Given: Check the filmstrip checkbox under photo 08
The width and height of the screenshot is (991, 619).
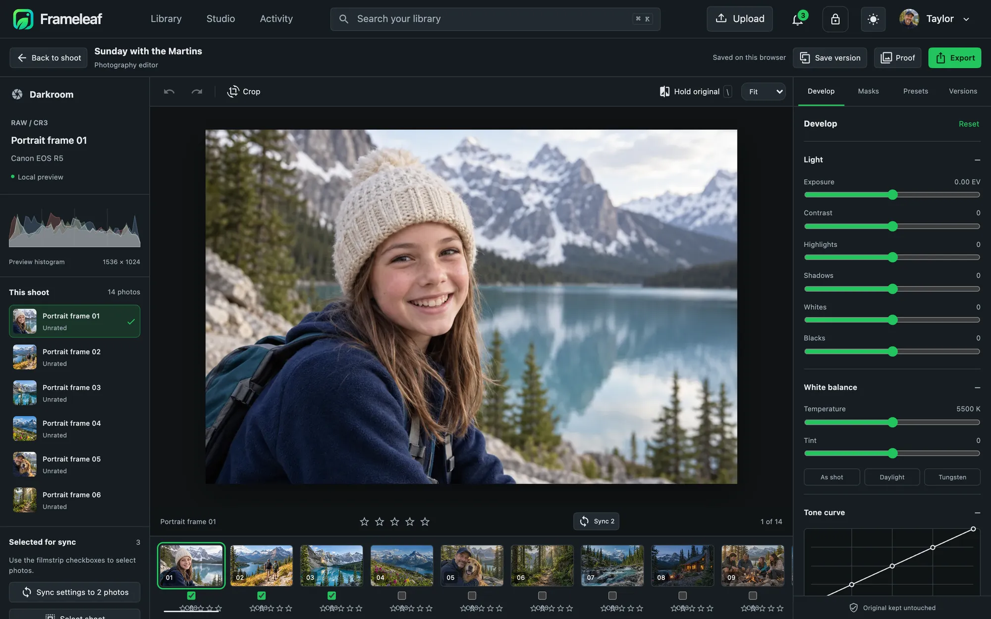Looking at the screenshot, I should pos(683,595).
